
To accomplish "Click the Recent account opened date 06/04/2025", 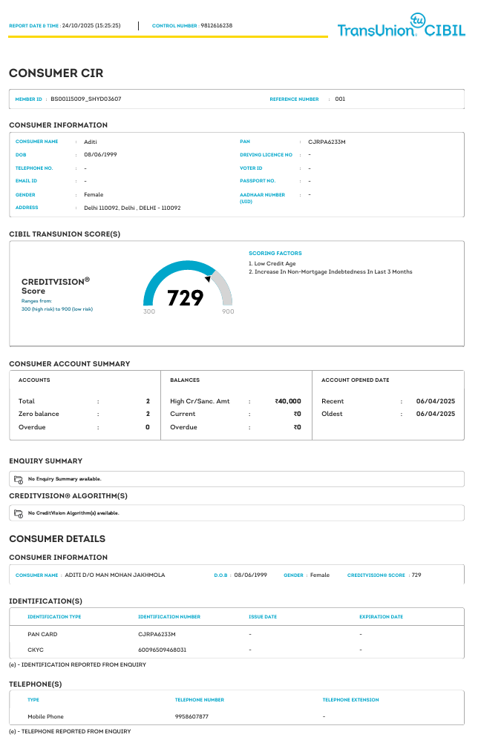I will tap(436, 401).
